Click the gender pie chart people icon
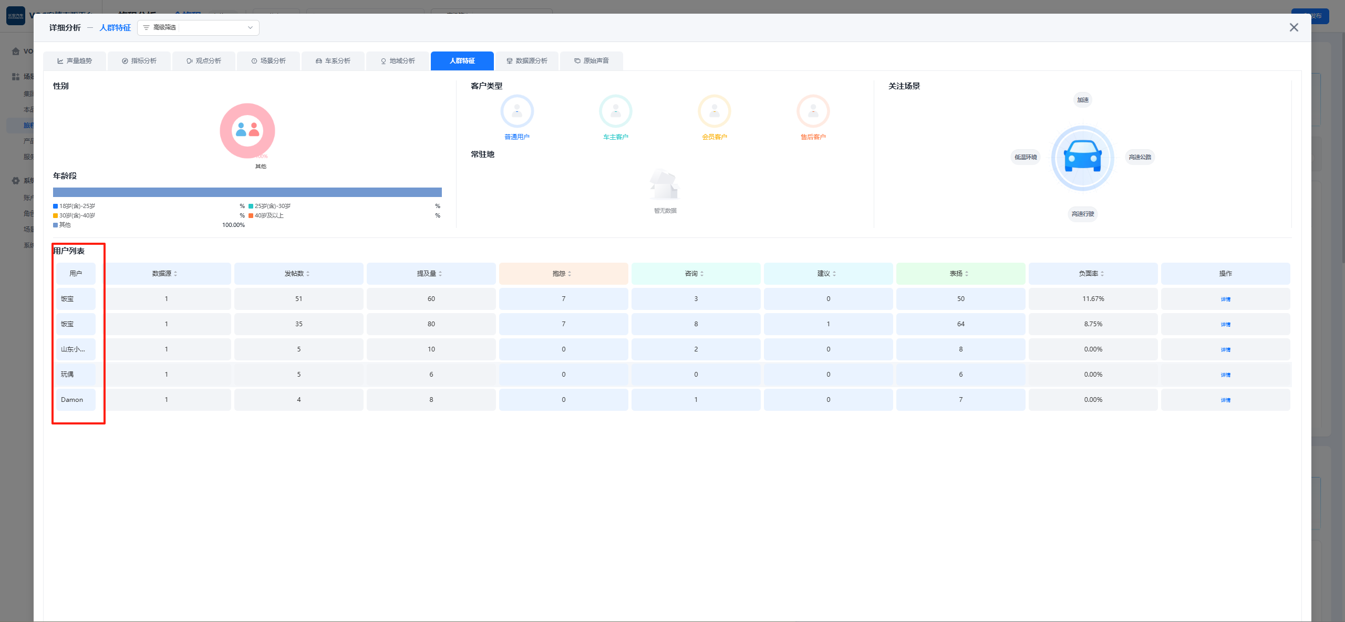The height and width of the screenshot is (622, 1345). point(247,130)
